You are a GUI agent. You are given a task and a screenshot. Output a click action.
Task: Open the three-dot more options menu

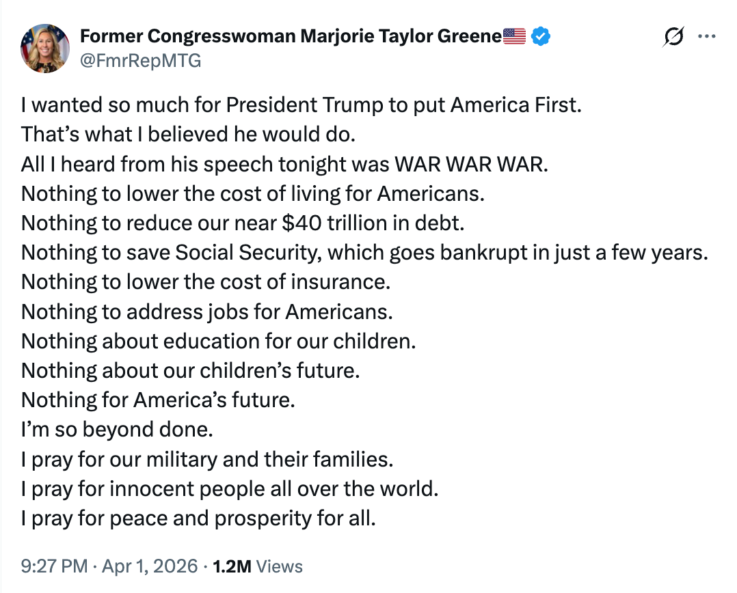[706, 37]
